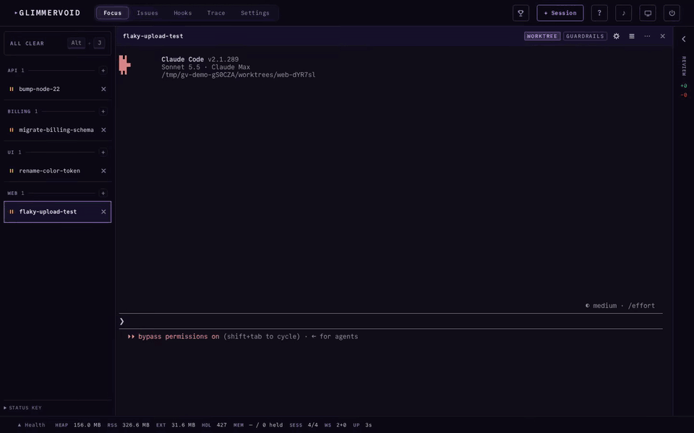This screenshot has width=694, height=433.
Task: Click the power icon in top bar
Action: [672, 13]
